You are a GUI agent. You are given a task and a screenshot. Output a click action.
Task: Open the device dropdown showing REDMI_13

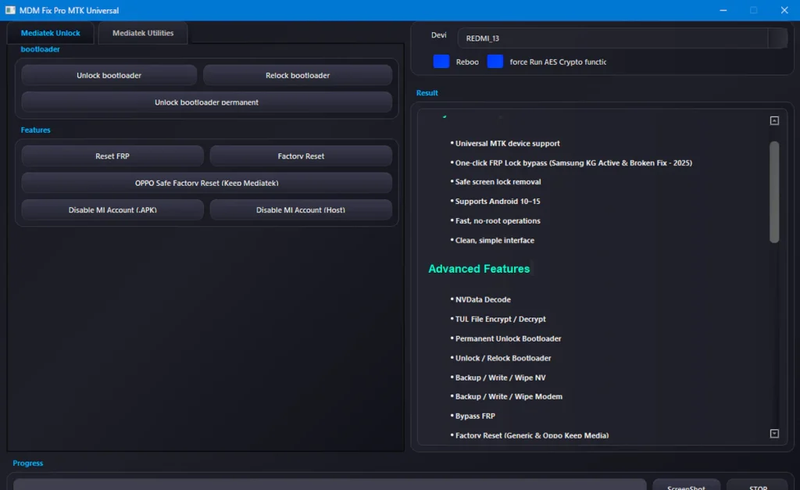point(777,38)
